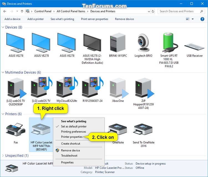This screenshot has width=208, height=177.
Task: Select the OneNote printer icon
Action: tap(118, 129)
